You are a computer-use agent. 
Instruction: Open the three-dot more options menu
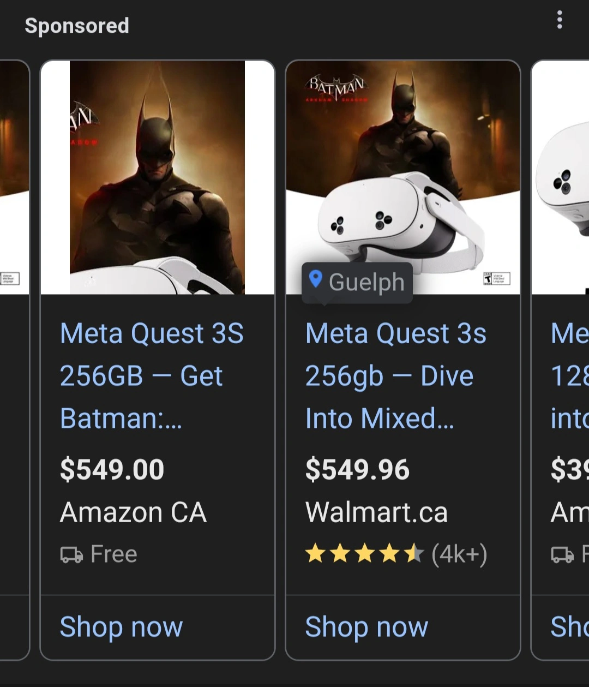(559, 20)
